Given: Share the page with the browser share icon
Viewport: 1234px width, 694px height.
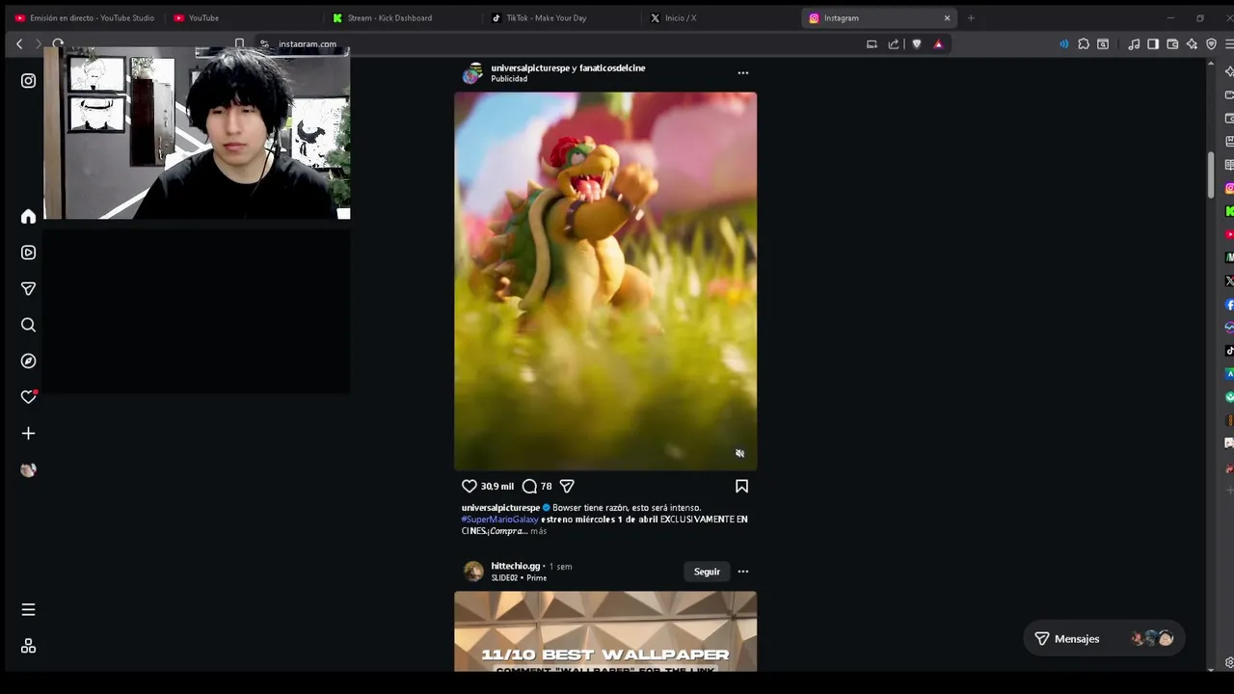Looking at the screenshot, I should pyautogui.click(x=893, y=43).
